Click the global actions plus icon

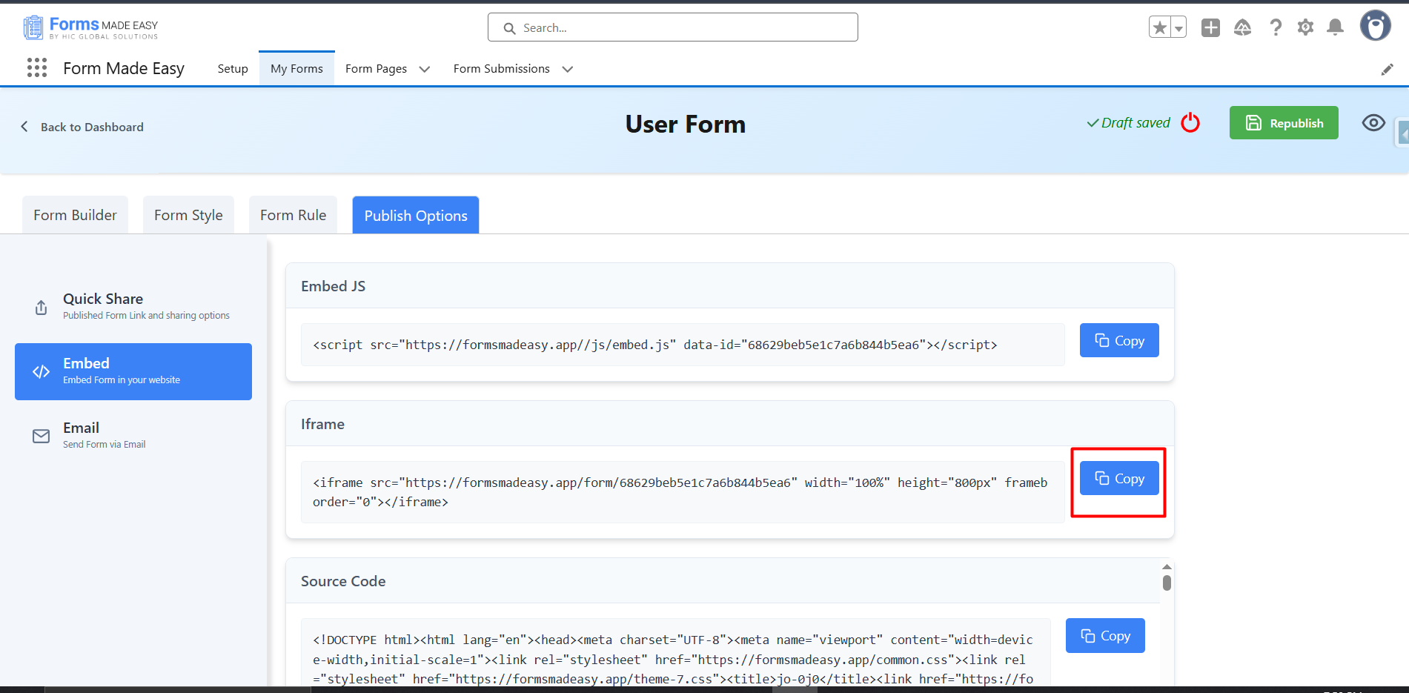point(1210,27)
